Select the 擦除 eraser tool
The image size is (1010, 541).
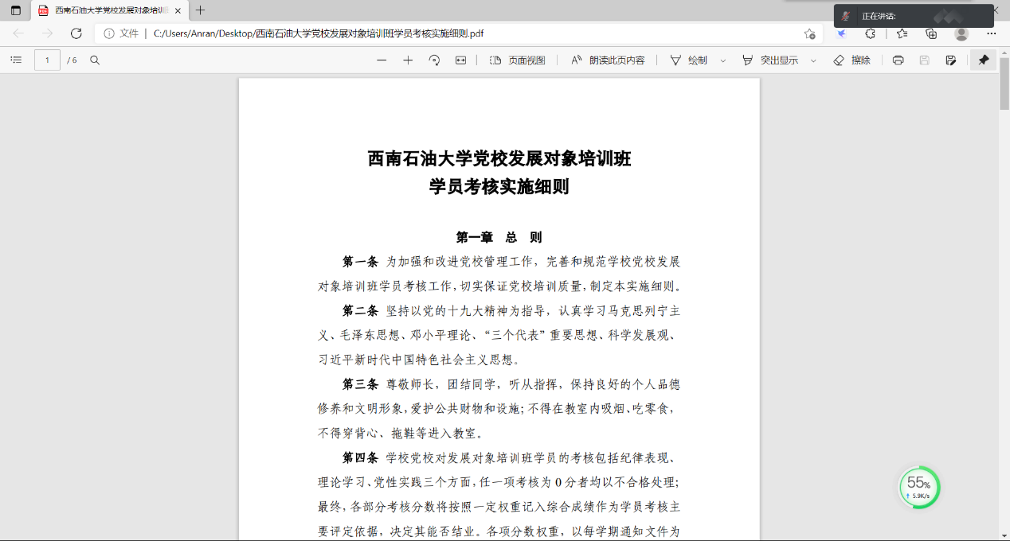tap(851, 60)
